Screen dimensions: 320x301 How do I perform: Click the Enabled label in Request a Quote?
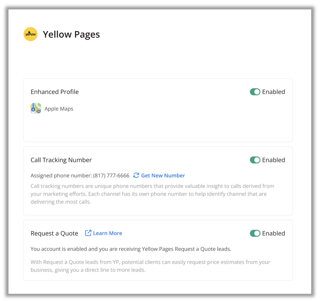(x=274, y=233)
